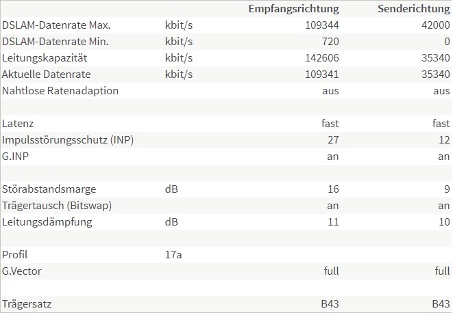Screen dimensions: 453x313
Task: Select the Profil value 17a
Action: pyautogui.click(x=173, y=255)
